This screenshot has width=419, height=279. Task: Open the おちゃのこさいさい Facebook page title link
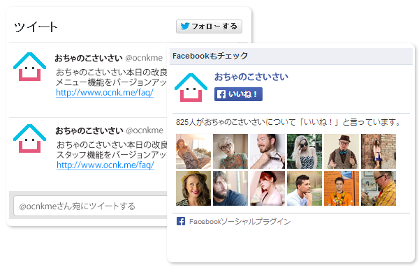click(251, 77)
